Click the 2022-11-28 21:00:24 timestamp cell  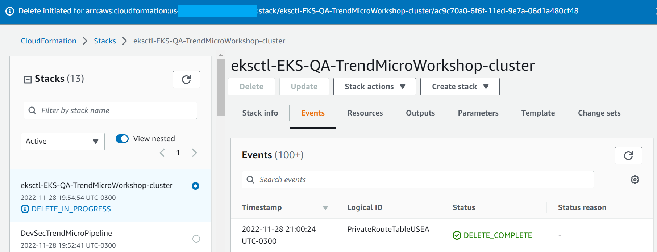pos(279,235)
